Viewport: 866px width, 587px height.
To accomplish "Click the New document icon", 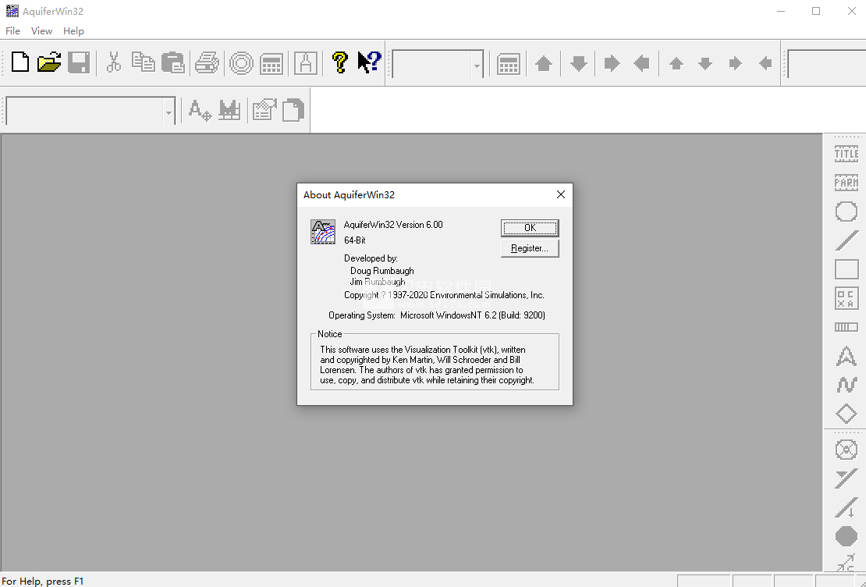I will coord(20,62).
